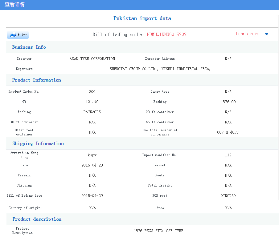This screenshot has height=241, width=279.
Task: Open the Translate dropdown arrow
Action: pyautogui.click(x=267, y=34)
